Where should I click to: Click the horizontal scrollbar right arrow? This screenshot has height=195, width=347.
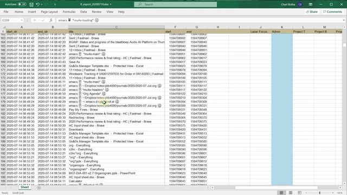pyautogui.click(x=340, y=188)
